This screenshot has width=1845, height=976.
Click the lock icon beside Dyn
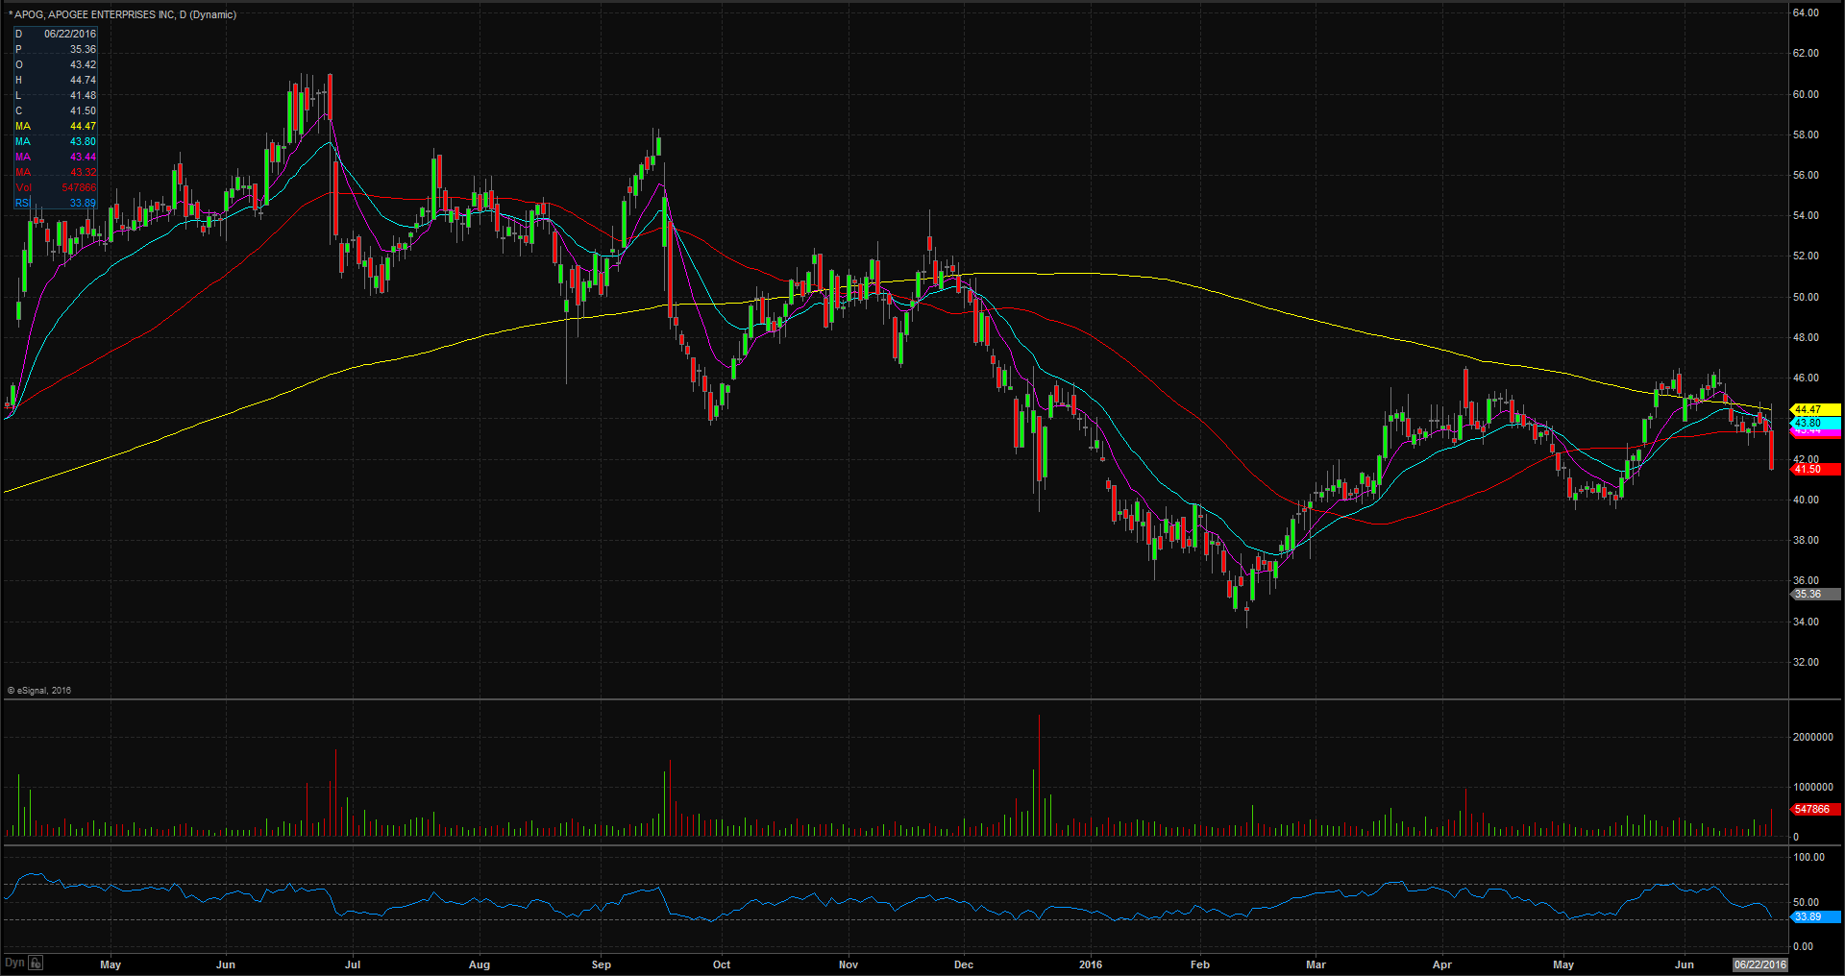(36, 963)
